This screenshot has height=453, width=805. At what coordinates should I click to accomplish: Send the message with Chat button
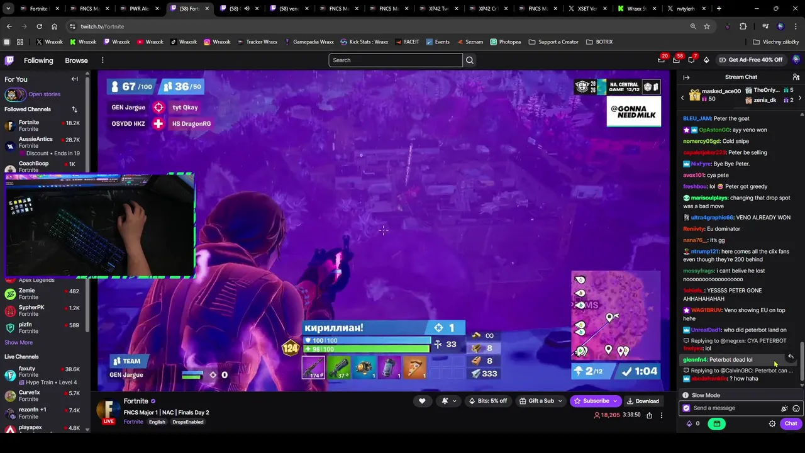click(791, 423)
